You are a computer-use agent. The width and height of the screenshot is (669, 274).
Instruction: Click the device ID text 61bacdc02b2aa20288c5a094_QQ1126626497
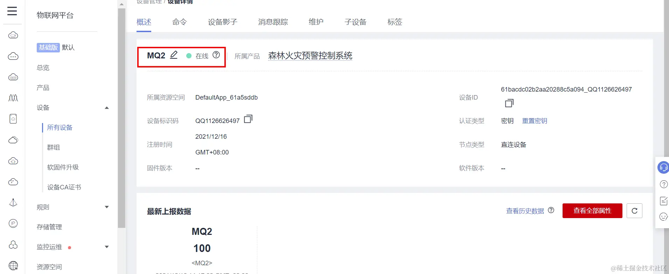566,89
